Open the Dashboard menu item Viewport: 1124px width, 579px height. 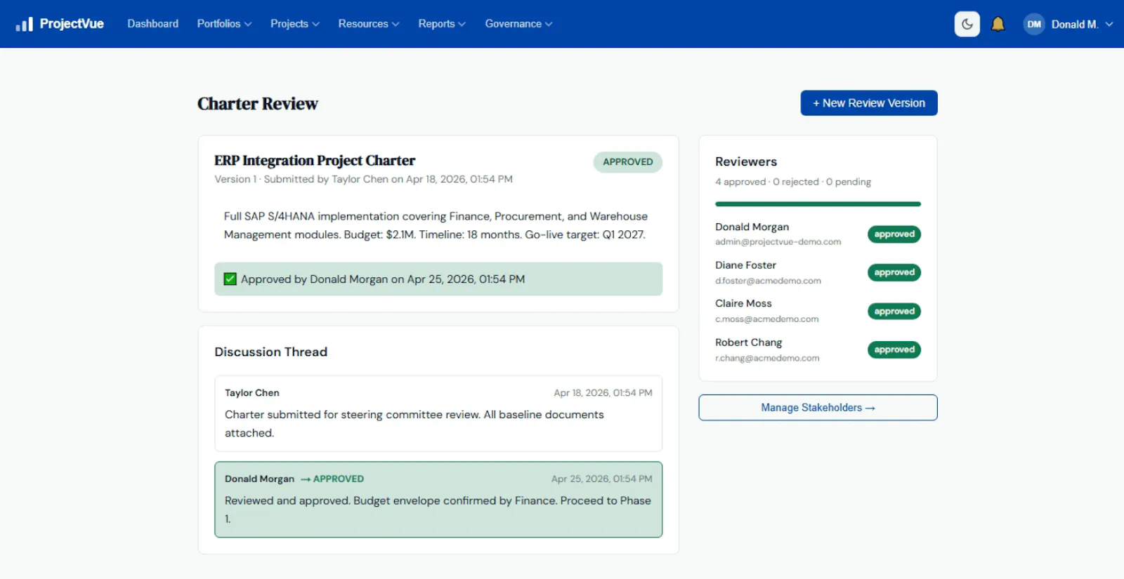coord(152,24)
